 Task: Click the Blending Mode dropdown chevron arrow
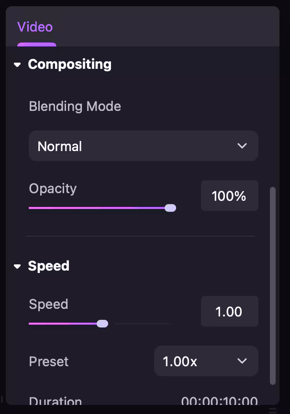(242, 146)
